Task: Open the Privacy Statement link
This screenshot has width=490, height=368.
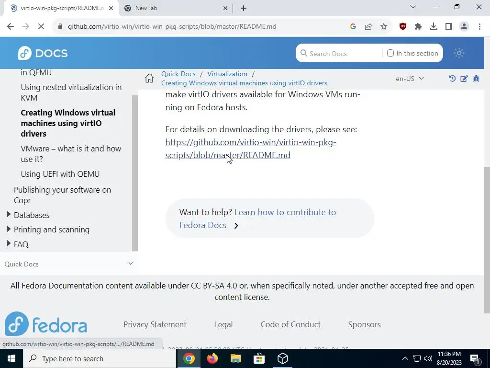Action: [x=155, y=324]
